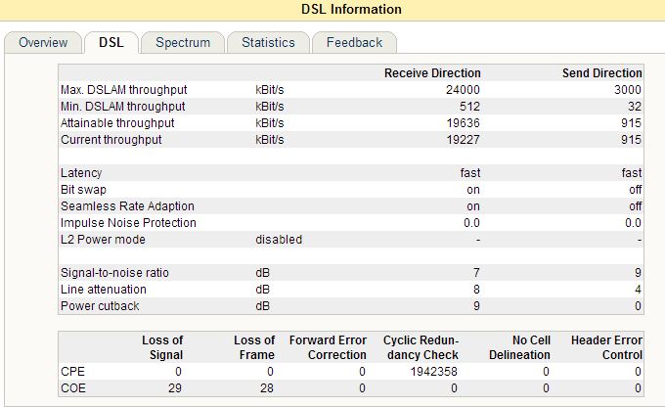This screenshot has height=407, width=665.
Task: Click the Seamless Rate Adaption label
Action: 127,206
